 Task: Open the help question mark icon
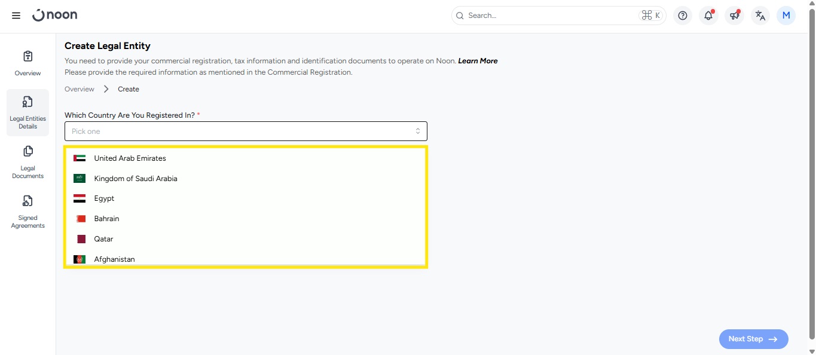(x=683, y=16)
